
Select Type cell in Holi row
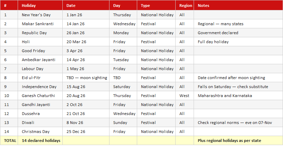(x=156, y=42)
